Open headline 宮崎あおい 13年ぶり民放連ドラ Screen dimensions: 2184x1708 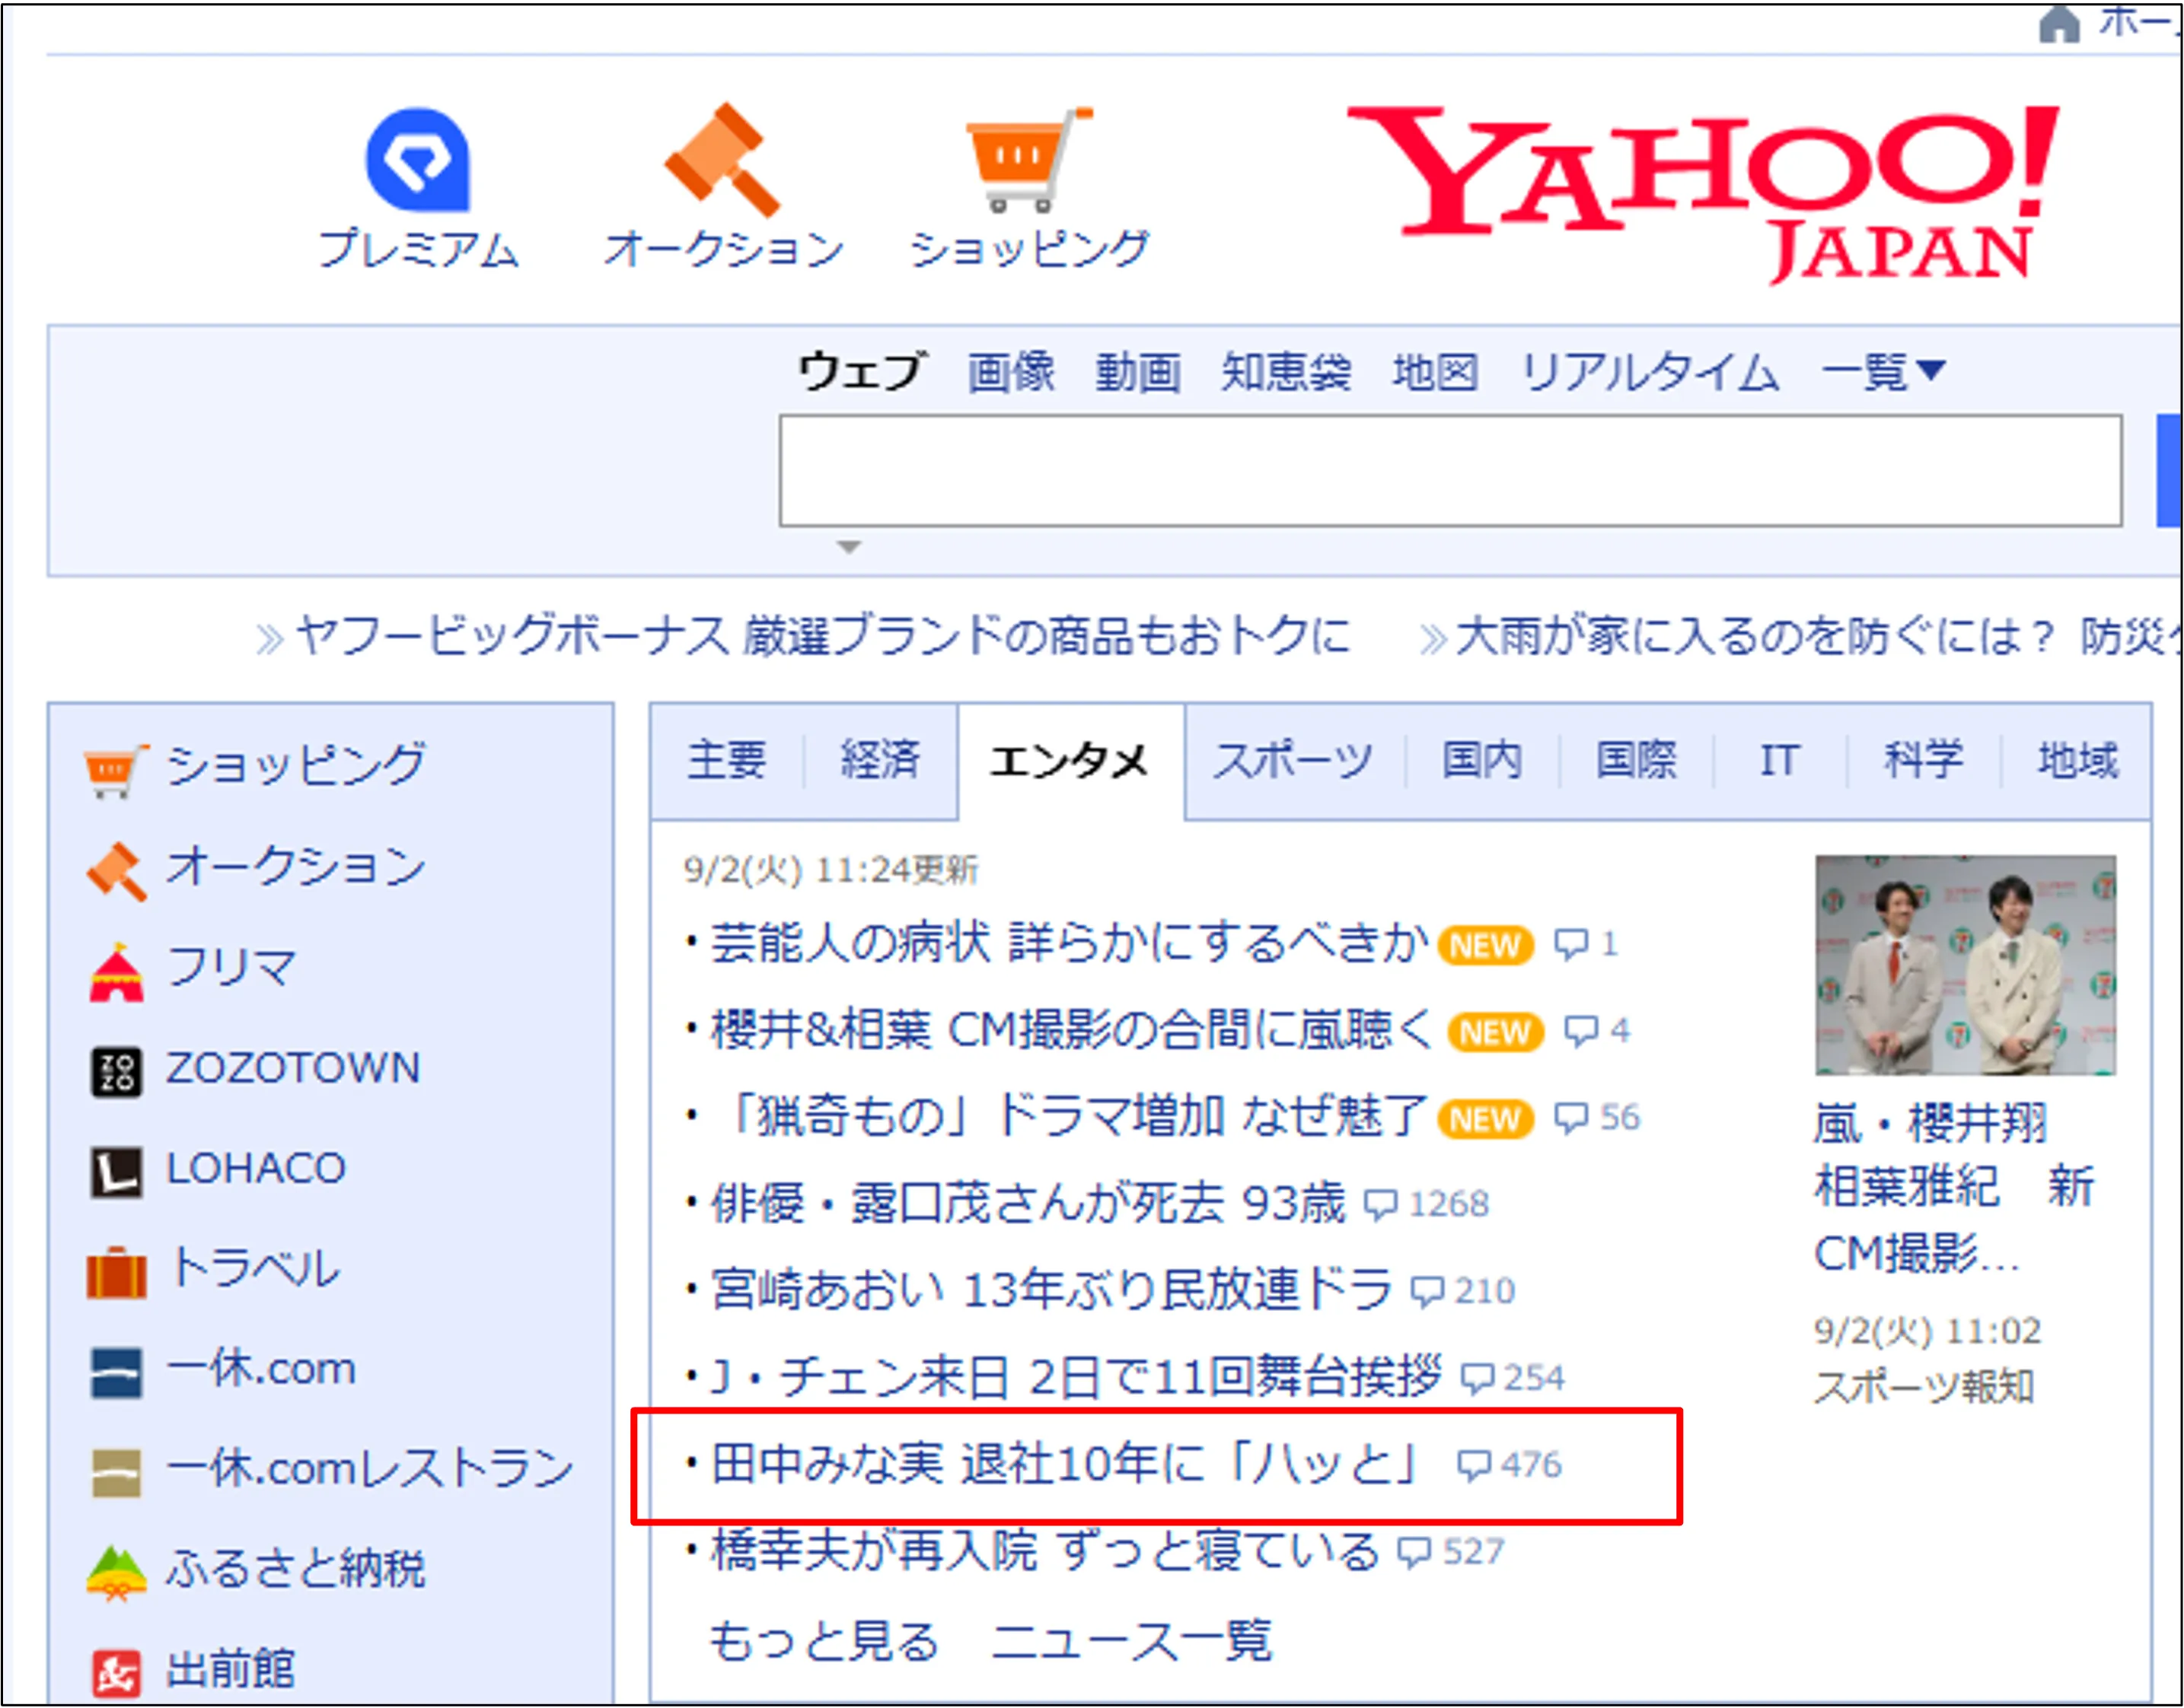coord(1051,1291)
